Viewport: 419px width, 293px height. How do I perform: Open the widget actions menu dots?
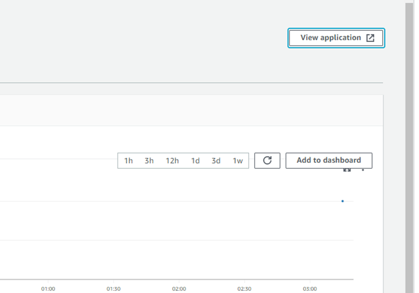[x=363, y=170]
